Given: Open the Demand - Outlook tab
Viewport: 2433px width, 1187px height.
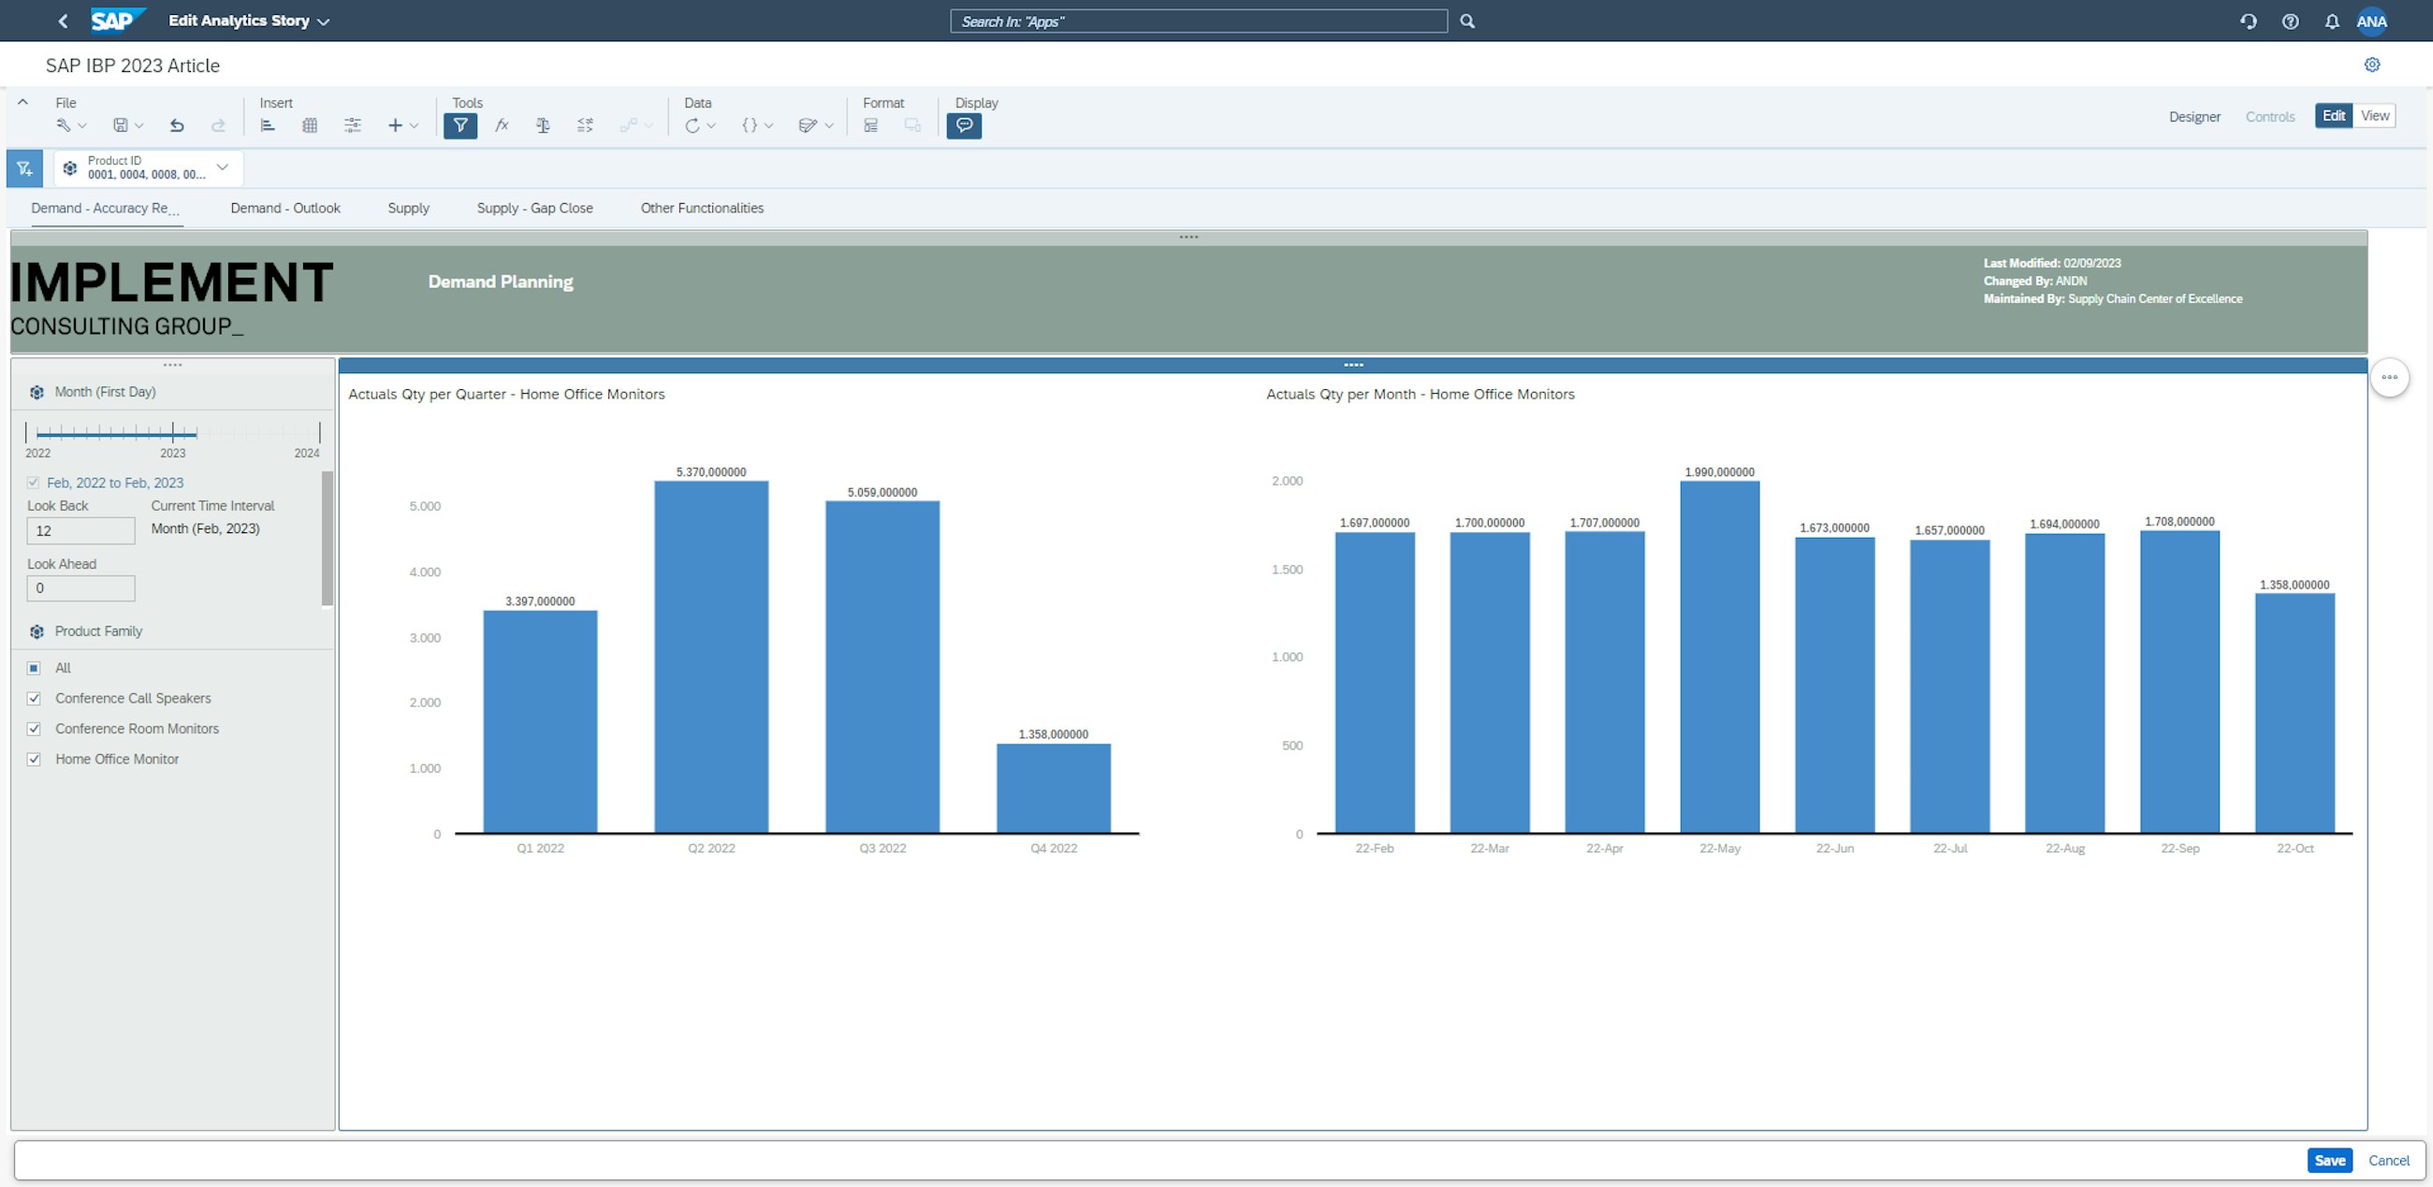Looking at the screenshot, I should pyautogui.click(x=285, y=208).
